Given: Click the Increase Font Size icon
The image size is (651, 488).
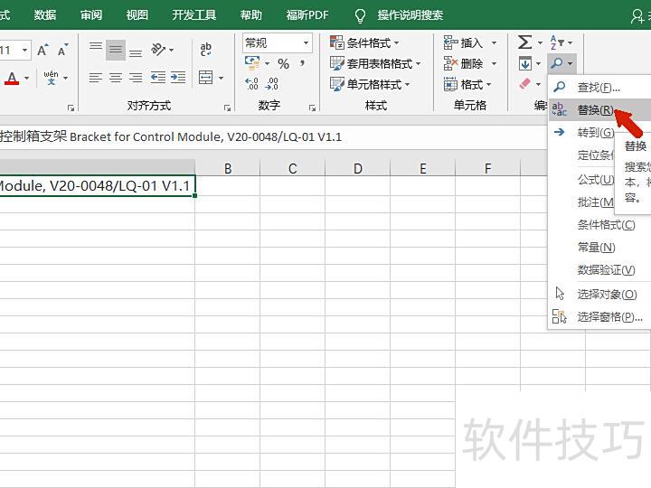Looking at the screenshot, I should 42,51.
